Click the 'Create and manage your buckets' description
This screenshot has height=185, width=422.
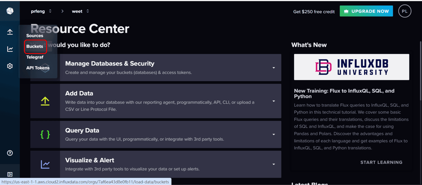click(x=129, y=72)
